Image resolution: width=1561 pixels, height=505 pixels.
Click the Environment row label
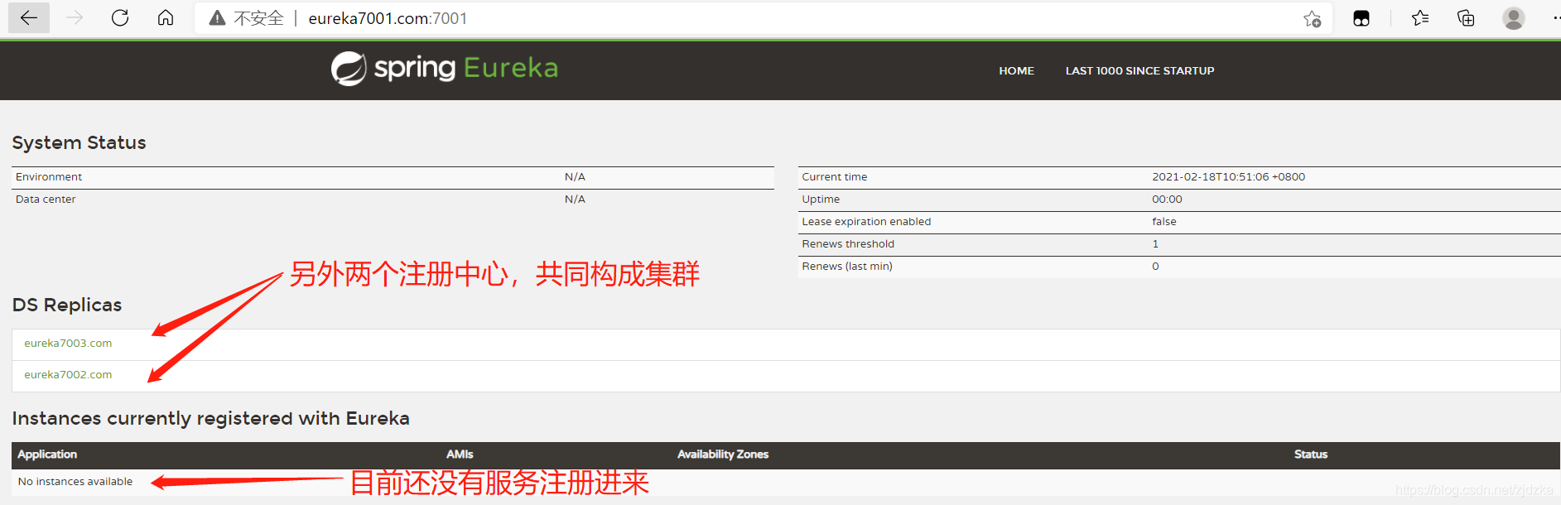point(49,177)
